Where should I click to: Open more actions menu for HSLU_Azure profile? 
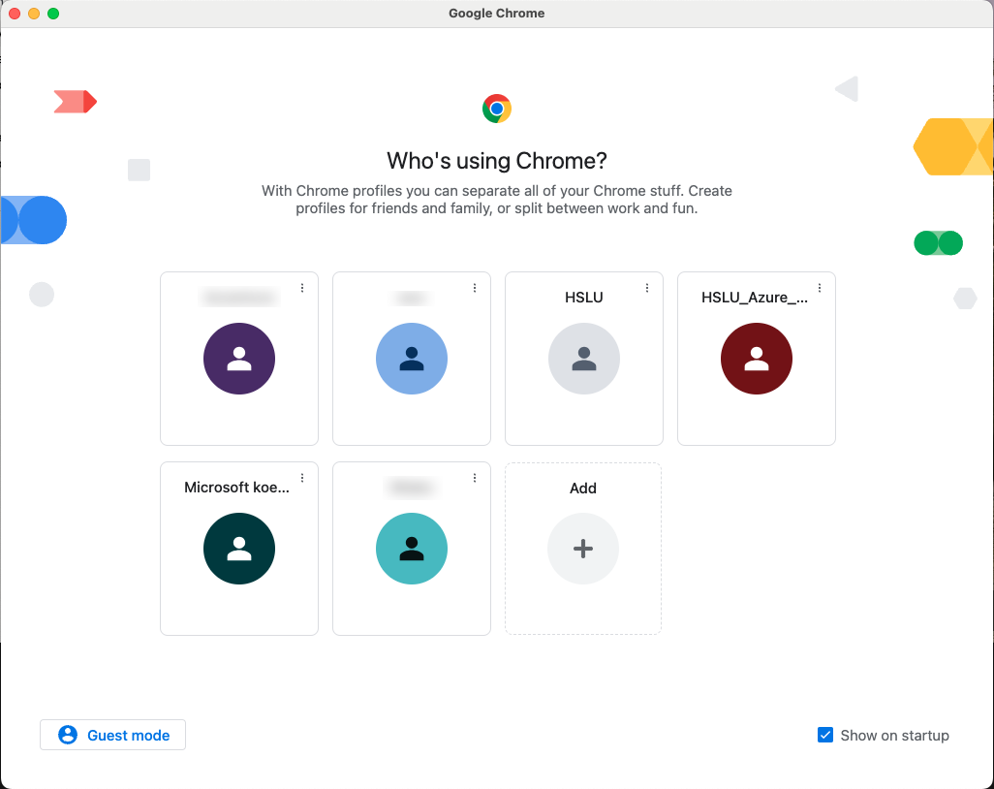820,288
